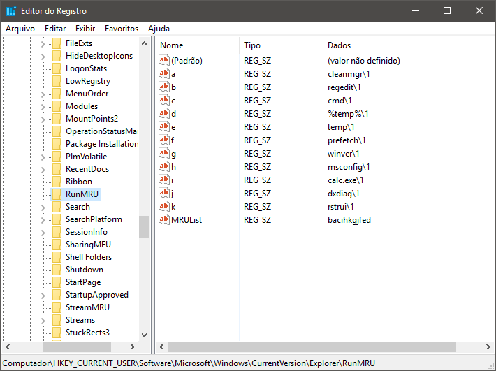Expand the FileExts key

pyautogui.click(x=43, y=44)
